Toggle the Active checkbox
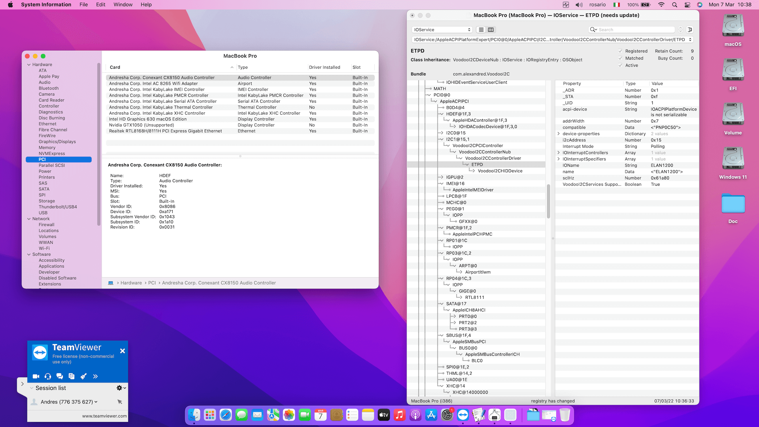This screenshot has height=427, width=759. (620, 65)
